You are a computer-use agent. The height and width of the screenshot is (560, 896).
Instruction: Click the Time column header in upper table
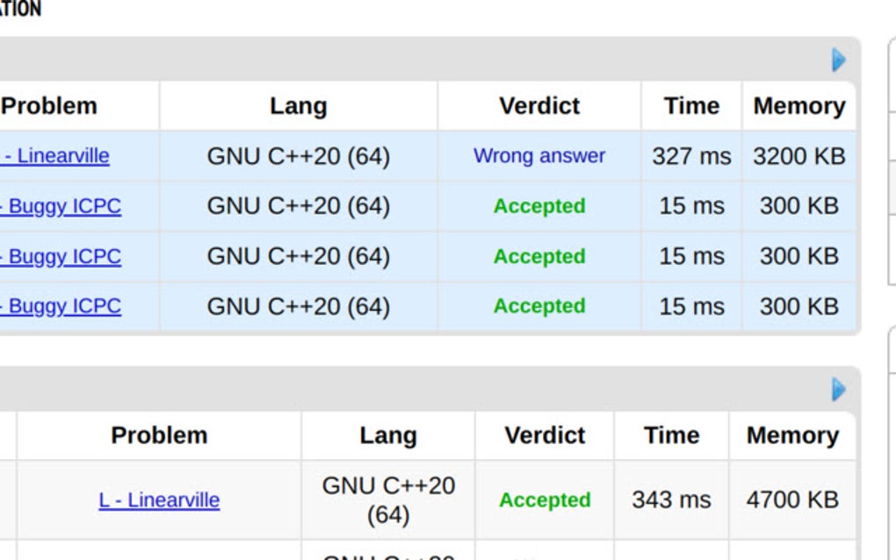coord(691,106)
